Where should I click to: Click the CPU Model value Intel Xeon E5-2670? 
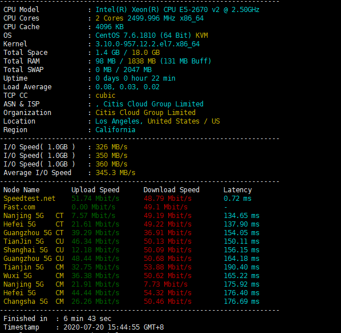[x=177, y=10]
